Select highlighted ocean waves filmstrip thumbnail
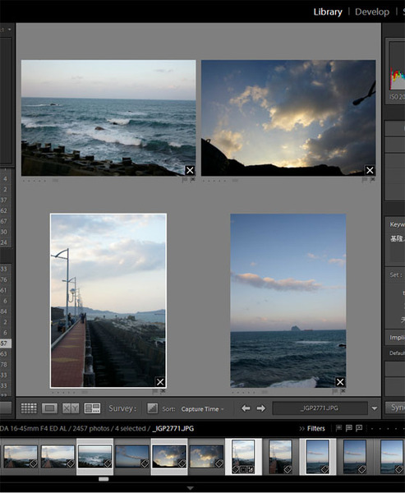405x493 pixels. point(94,457)
